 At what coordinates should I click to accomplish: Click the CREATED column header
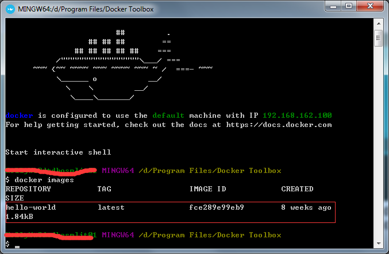coord(297,189)
